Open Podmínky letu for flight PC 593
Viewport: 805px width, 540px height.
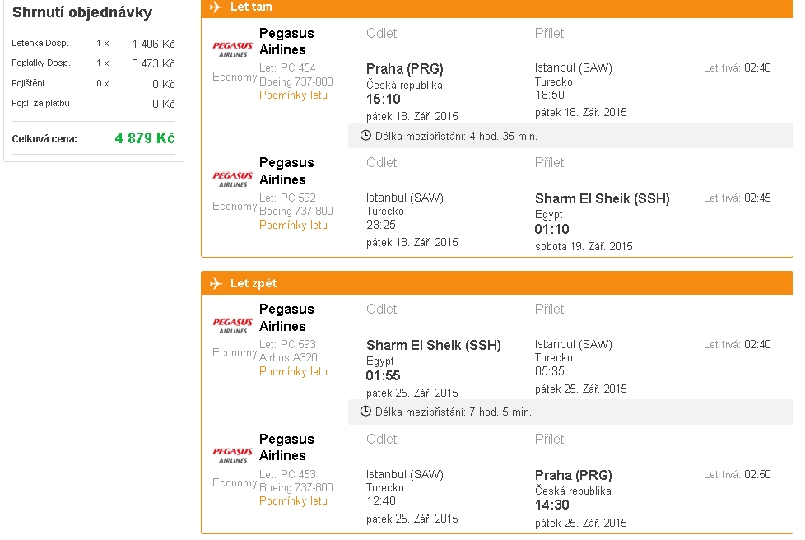(x=293, y=371)
